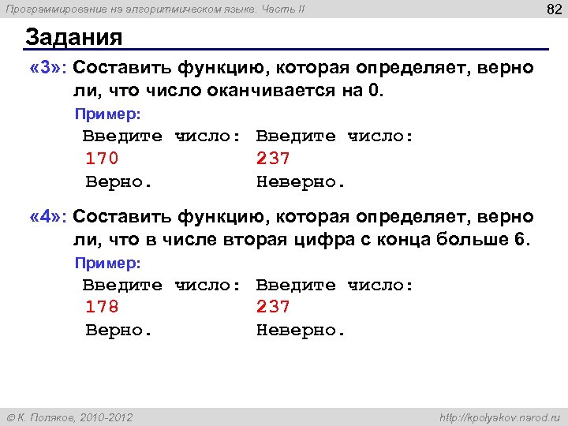Click the red 237 in task 3 example

click(x=273, y=159)
